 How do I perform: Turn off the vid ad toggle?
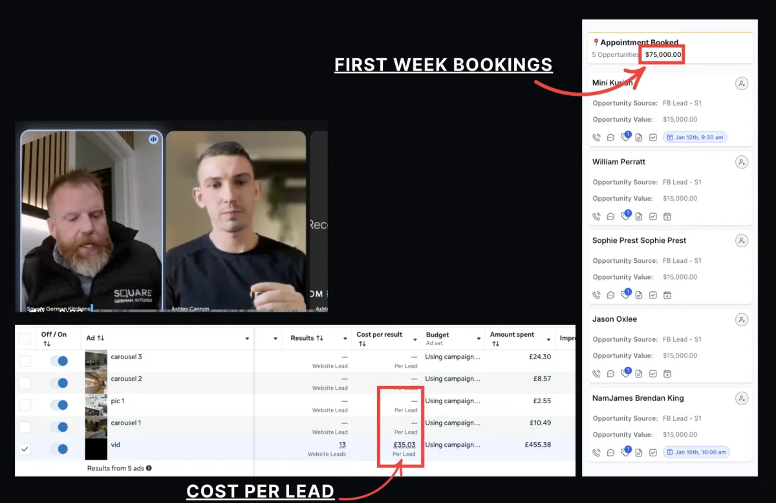(x=59, y=449)
